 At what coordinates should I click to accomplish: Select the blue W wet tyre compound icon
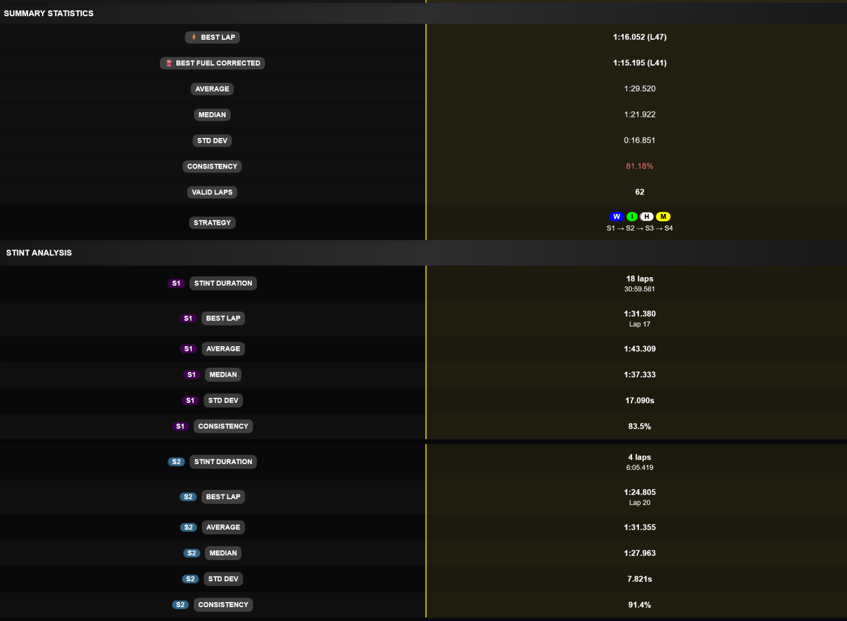[x=617, y=217]
